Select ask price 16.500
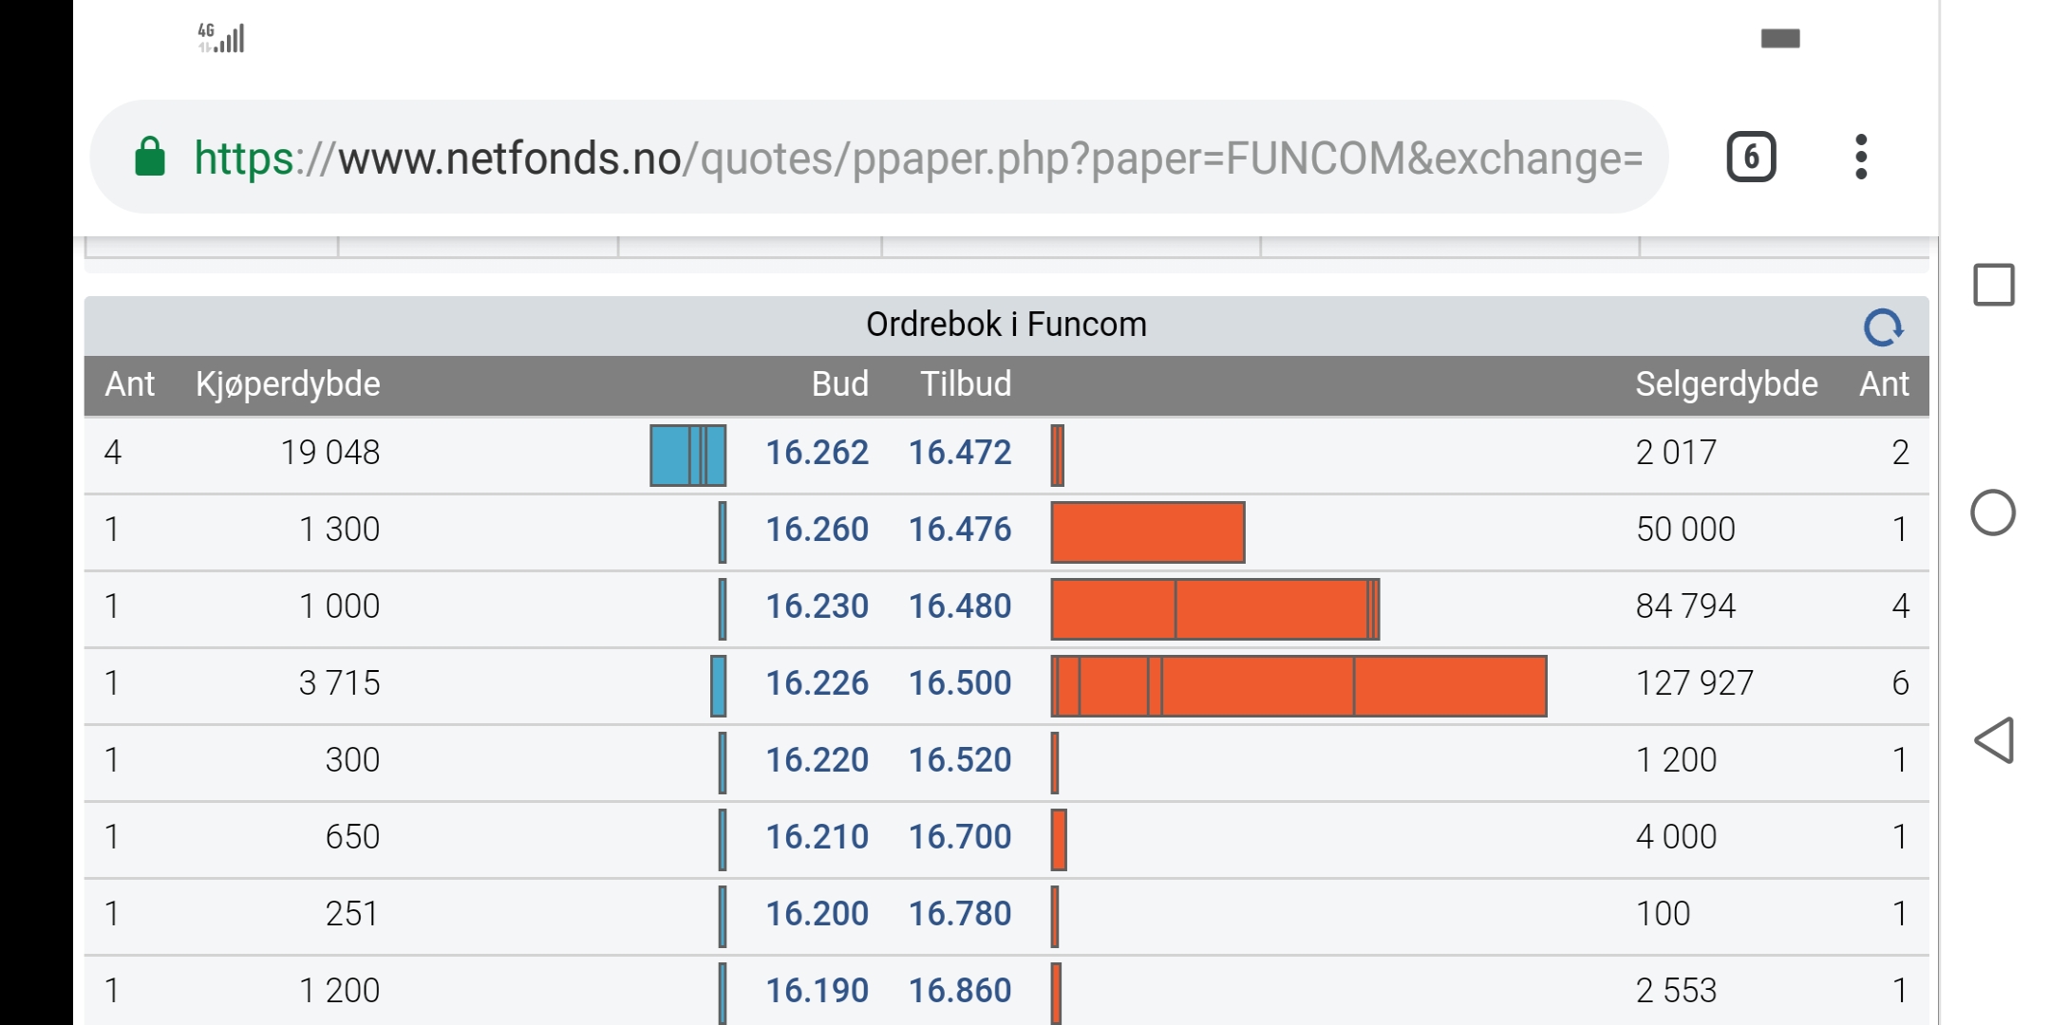This screenshot has height=1025, width=2050. 960,683
